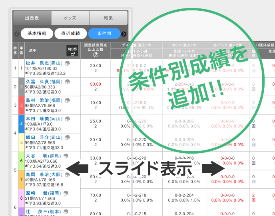Click the left arrow beside 基本情報

(x=17, y=34)
